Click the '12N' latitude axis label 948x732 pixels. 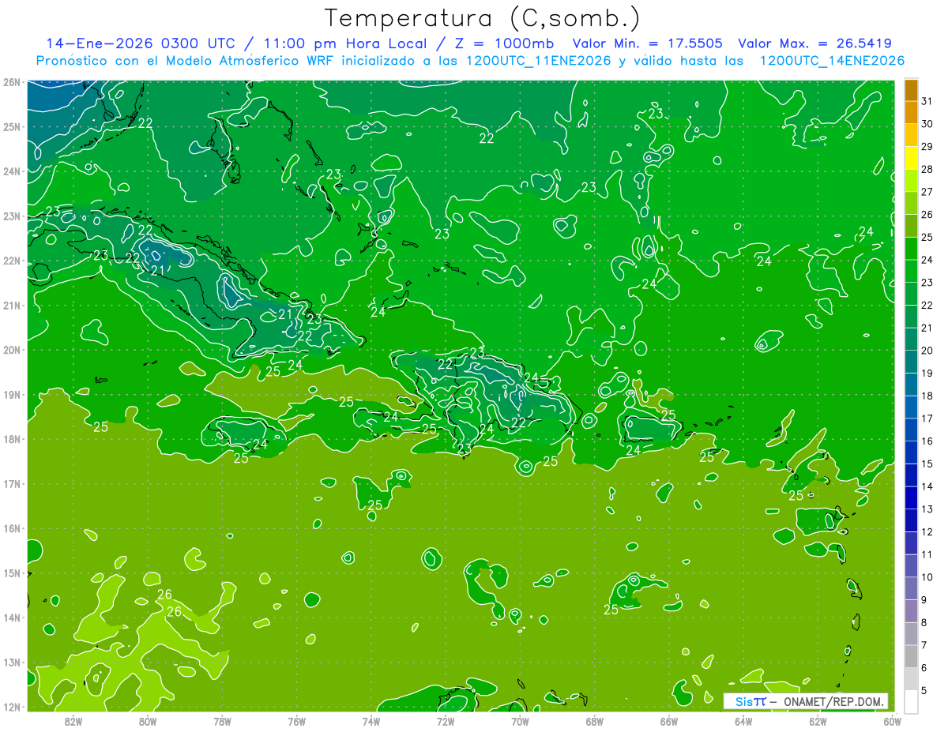pos(12,707)
